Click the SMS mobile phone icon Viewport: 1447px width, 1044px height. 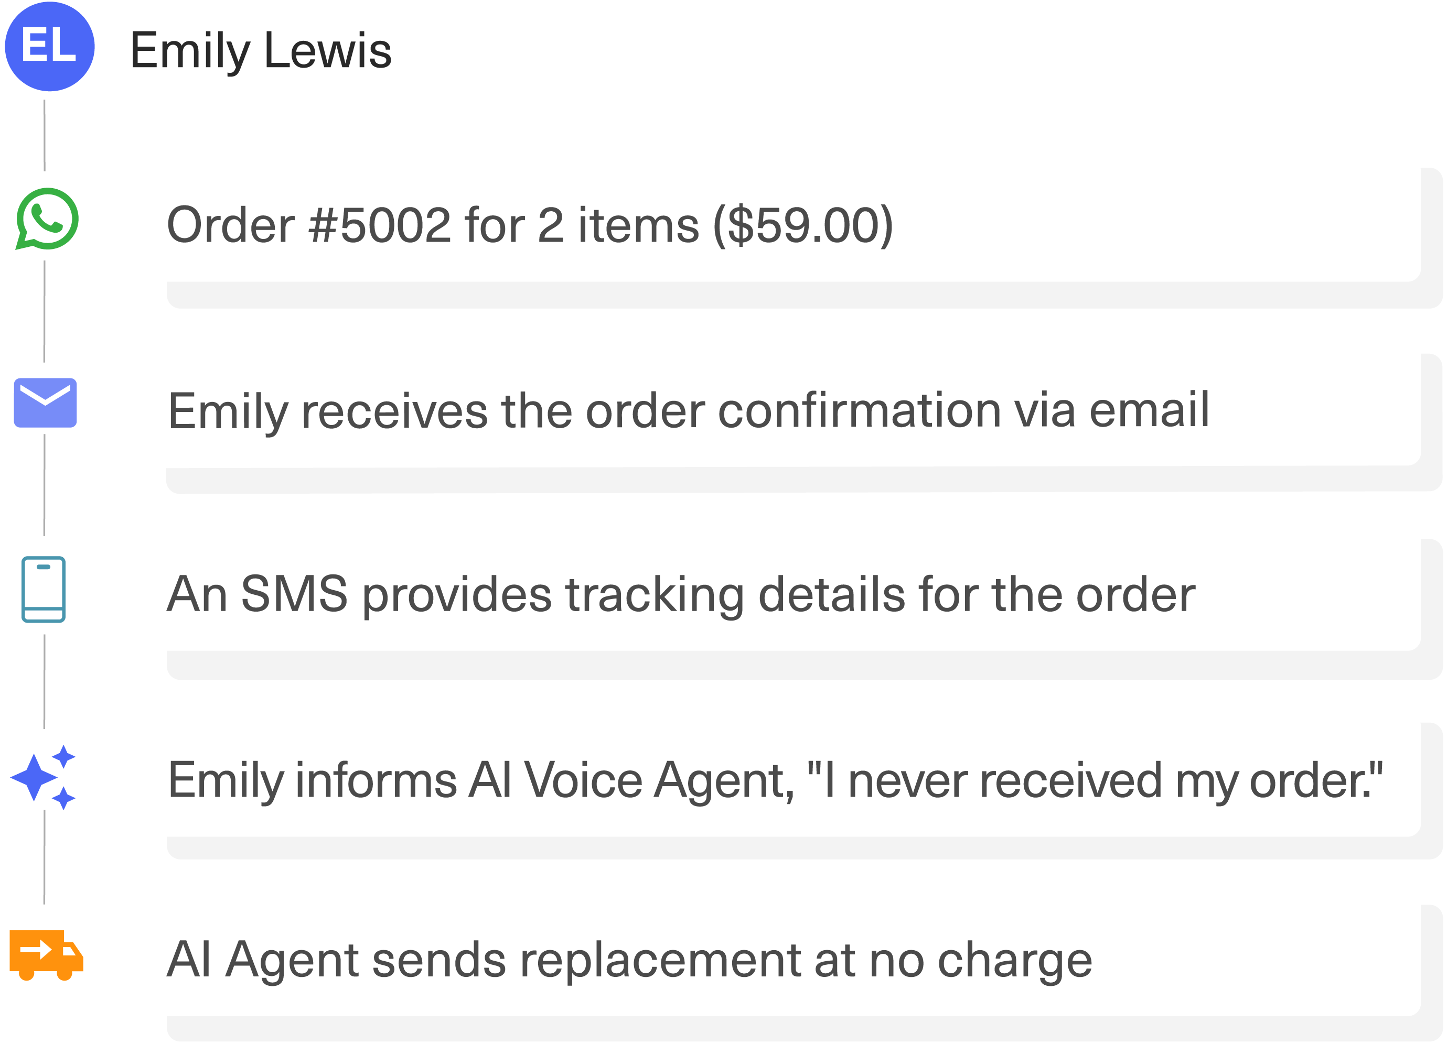pyautogui.click(x=44, y=589)
